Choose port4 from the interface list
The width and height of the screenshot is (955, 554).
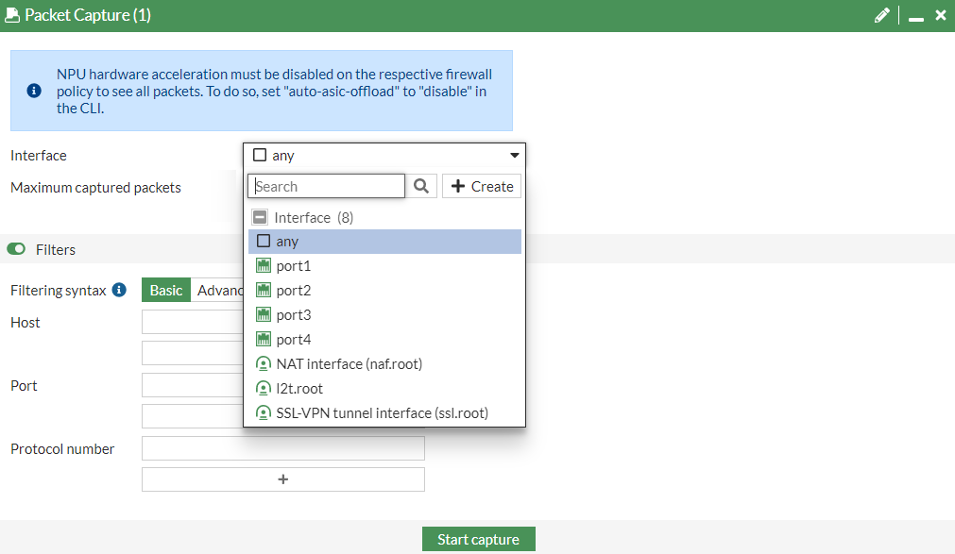click(384, 339)
